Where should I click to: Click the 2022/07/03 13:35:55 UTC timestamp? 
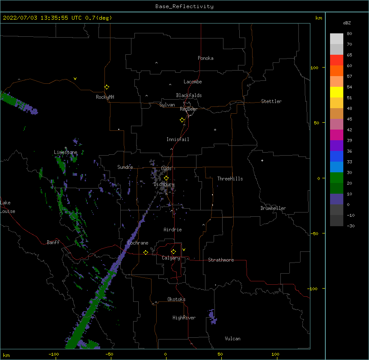(x=42, y=18)
